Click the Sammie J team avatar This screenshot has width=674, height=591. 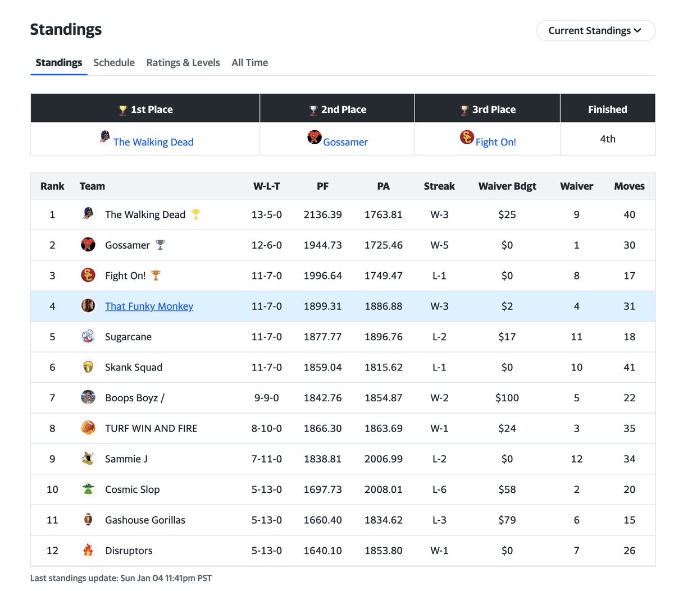tap(88, 459)
